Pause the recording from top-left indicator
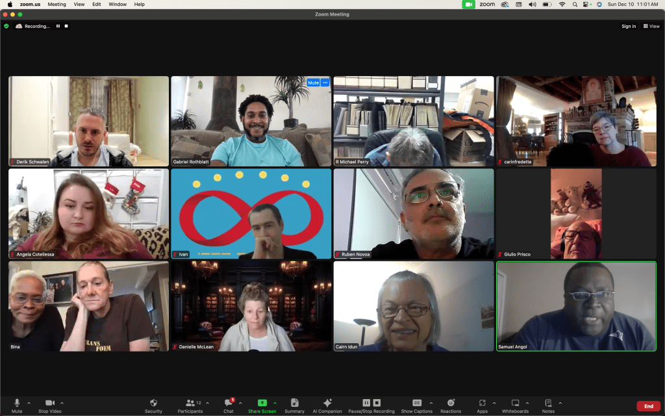665x416 pixels. coord(58,26)
